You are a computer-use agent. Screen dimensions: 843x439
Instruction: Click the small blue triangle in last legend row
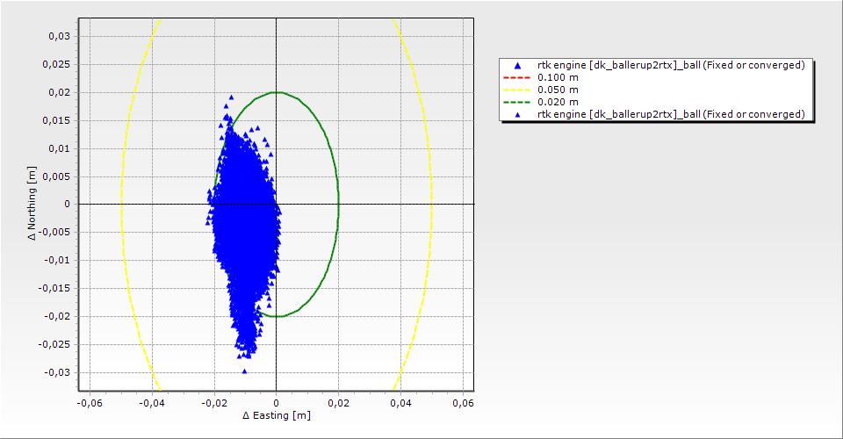click(x=518, y=114)
